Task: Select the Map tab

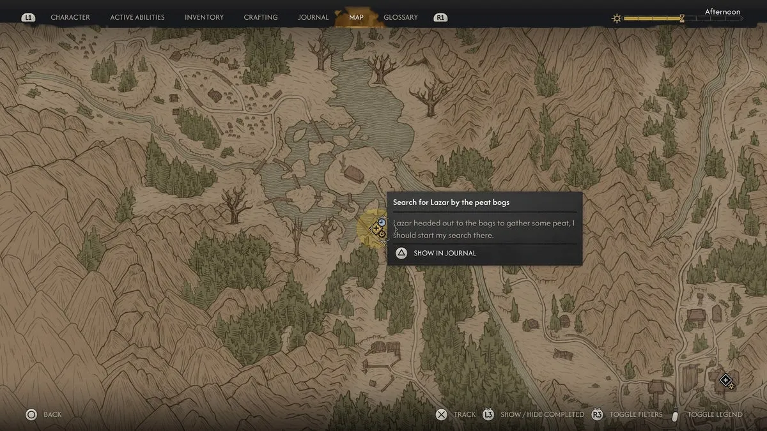Action: pyautogui.click(x=357, y=17)
